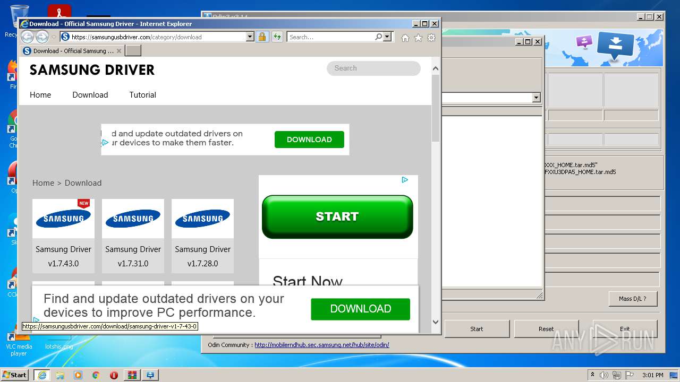
Task: Click the Samsung site favicon in address bar
Action: coord(65,37)
